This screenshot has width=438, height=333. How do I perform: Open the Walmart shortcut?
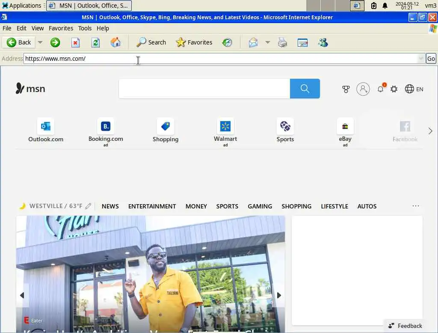click(225, 132)
